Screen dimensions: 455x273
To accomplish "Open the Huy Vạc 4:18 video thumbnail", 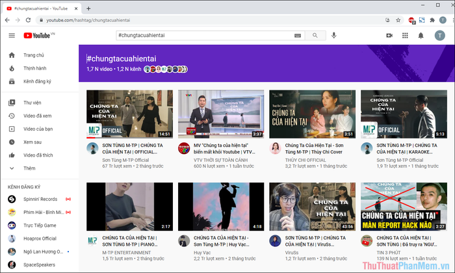I will pyautogui.click(x=221, y=207).
